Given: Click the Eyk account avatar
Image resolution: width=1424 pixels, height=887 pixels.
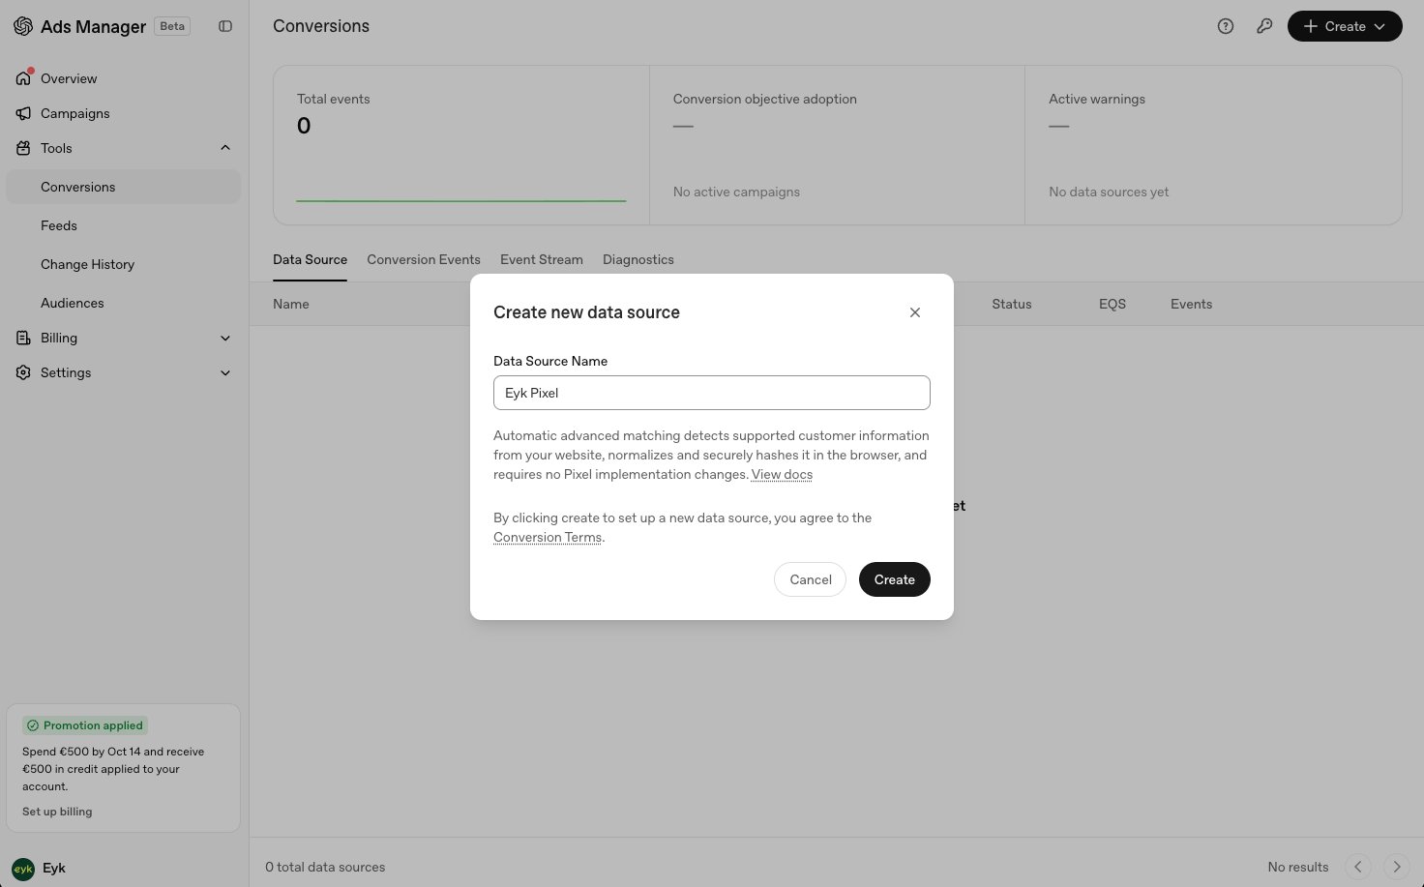Looking at the screenshot, I should pyautogui.click(x=23, y=869).
